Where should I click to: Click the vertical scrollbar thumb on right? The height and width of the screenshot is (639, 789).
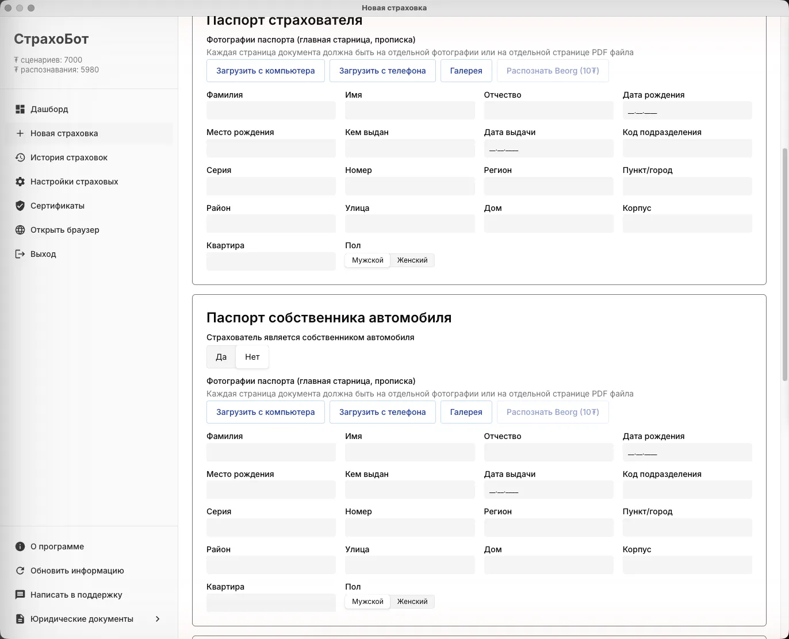pyautogui.click(x=785, y=264)
